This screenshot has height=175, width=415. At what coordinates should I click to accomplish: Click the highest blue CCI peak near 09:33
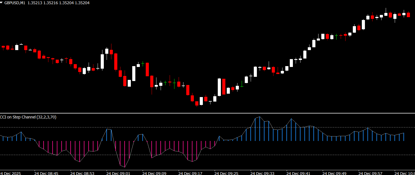[259, 117]
